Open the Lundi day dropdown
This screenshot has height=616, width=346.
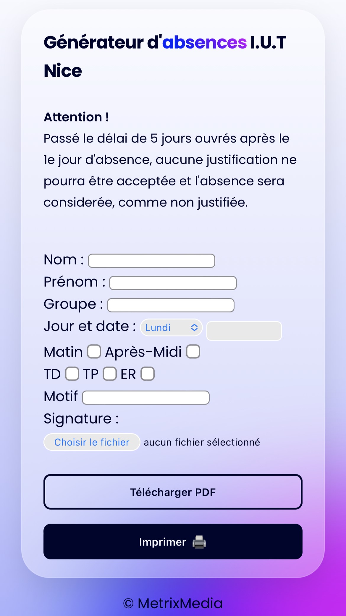point(171,328)
